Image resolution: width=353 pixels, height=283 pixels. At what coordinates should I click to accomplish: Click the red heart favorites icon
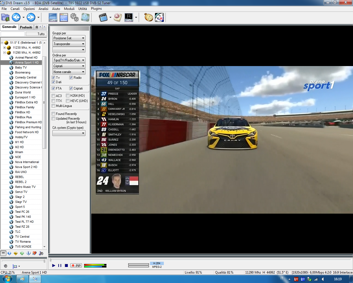pos(34,253)
